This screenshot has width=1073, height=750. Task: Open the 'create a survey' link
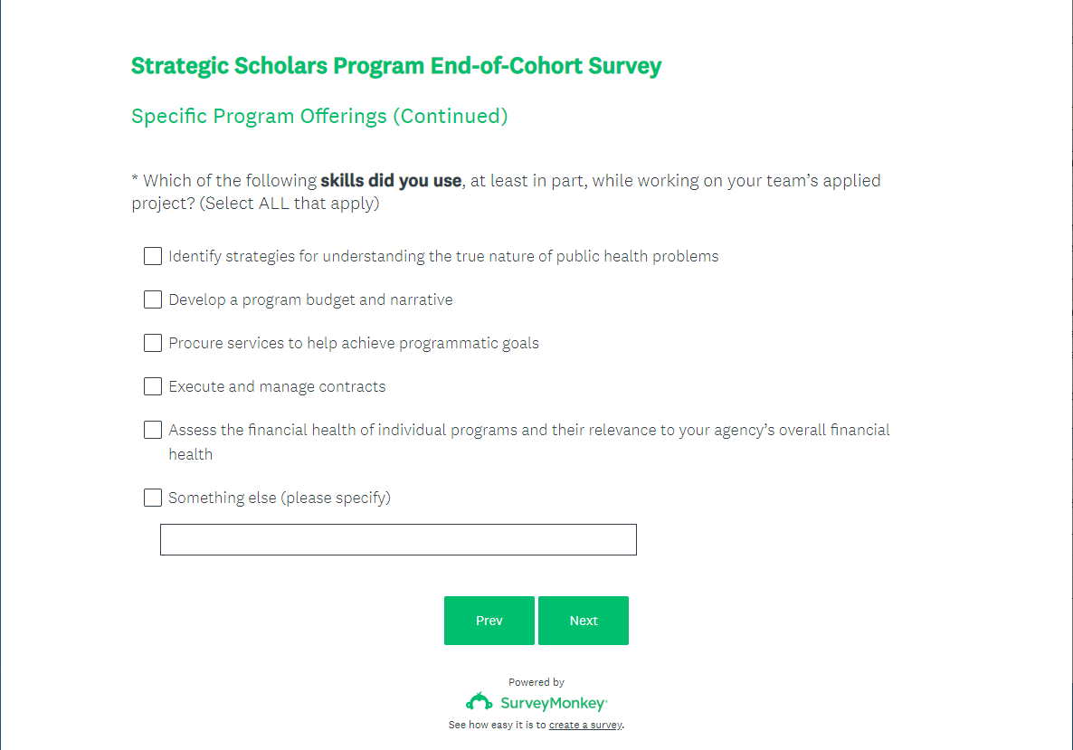click(x=585, y=726)
